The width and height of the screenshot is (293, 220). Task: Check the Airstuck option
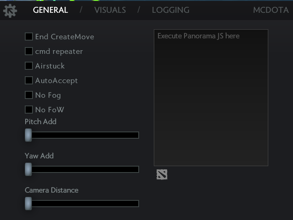click(29, 66)
